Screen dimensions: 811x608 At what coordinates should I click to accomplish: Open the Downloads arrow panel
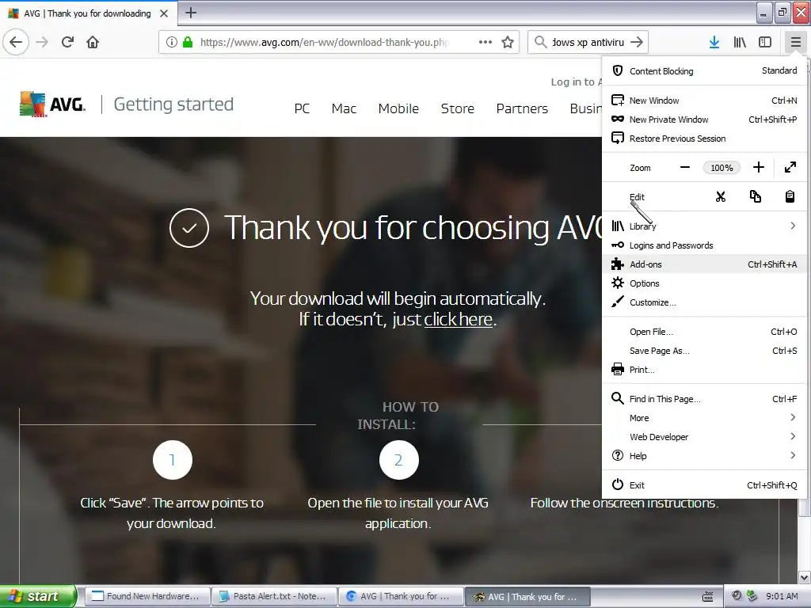tap(714, 42)
